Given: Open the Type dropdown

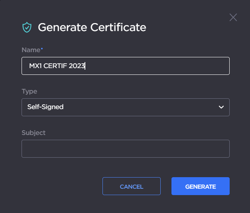Looking at the screenshot, I should [x=125, y=107].
